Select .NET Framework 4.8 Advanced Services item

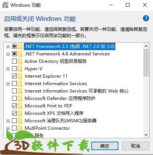pyautogui.click(x=67, y=54)
